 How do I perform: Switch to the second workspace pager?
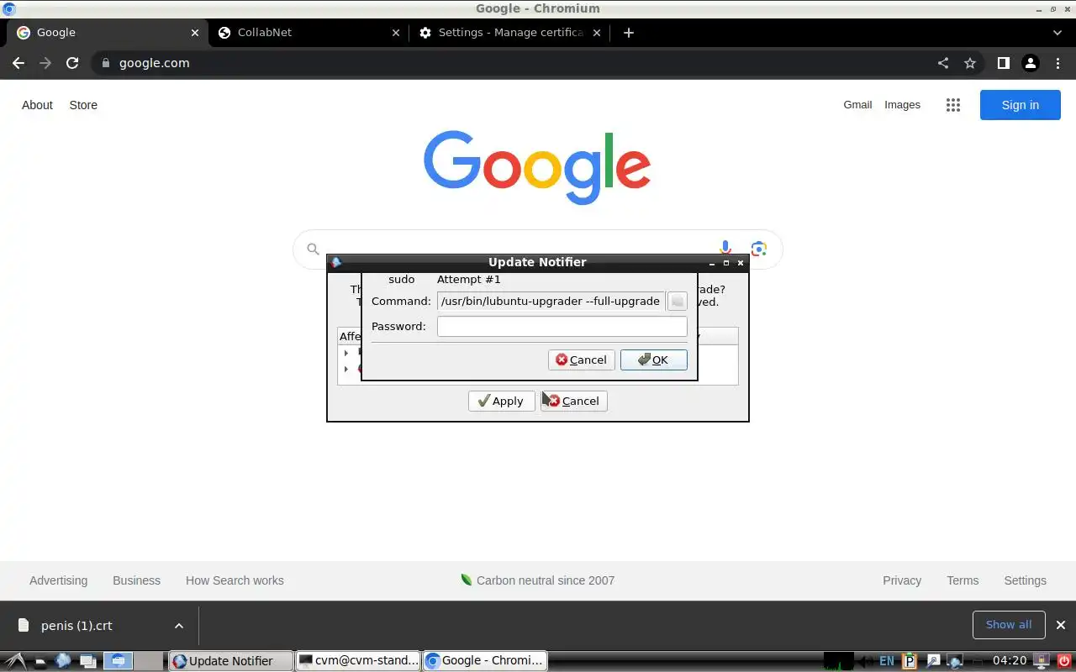tap(149, 661)
